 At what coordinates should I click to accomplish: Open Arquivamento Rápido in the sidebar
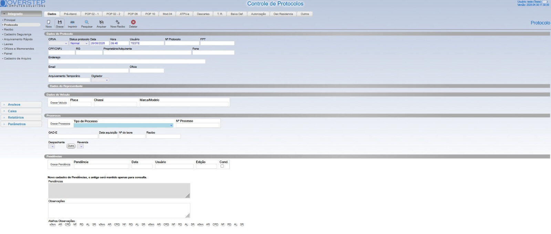[18, 39]
